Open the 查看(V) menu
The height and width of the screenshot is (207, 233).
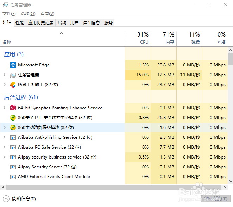click(48, 14)
